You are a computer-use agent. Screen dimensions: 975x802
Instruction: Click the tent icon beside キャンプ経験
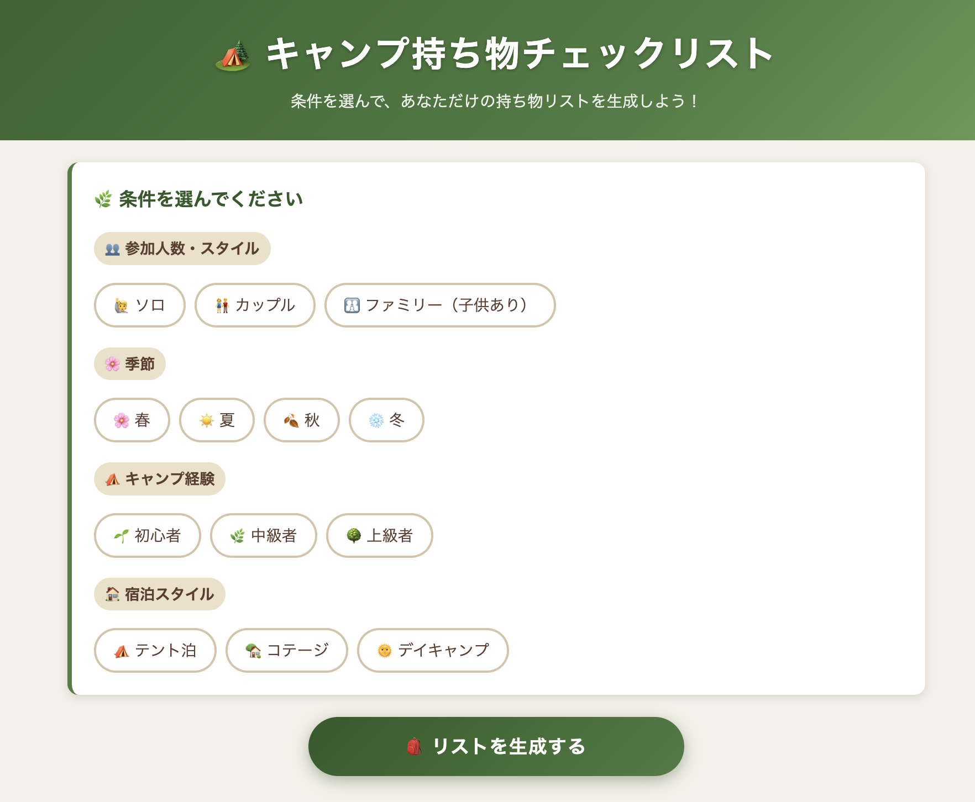tap(113, 479)
